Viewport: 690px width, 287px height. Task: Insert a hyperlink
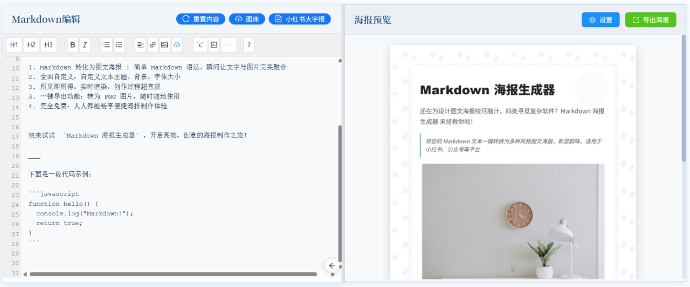click(153, 45)
